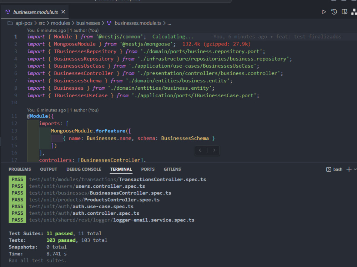Click './domain/ports/business.repository.port' path
Screen dimensions: 357x267
201,51
